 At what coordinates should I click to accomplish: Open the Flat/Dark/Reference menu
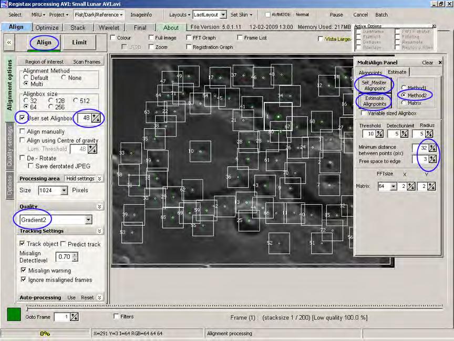pyautogui.click(x=98, y=15)
